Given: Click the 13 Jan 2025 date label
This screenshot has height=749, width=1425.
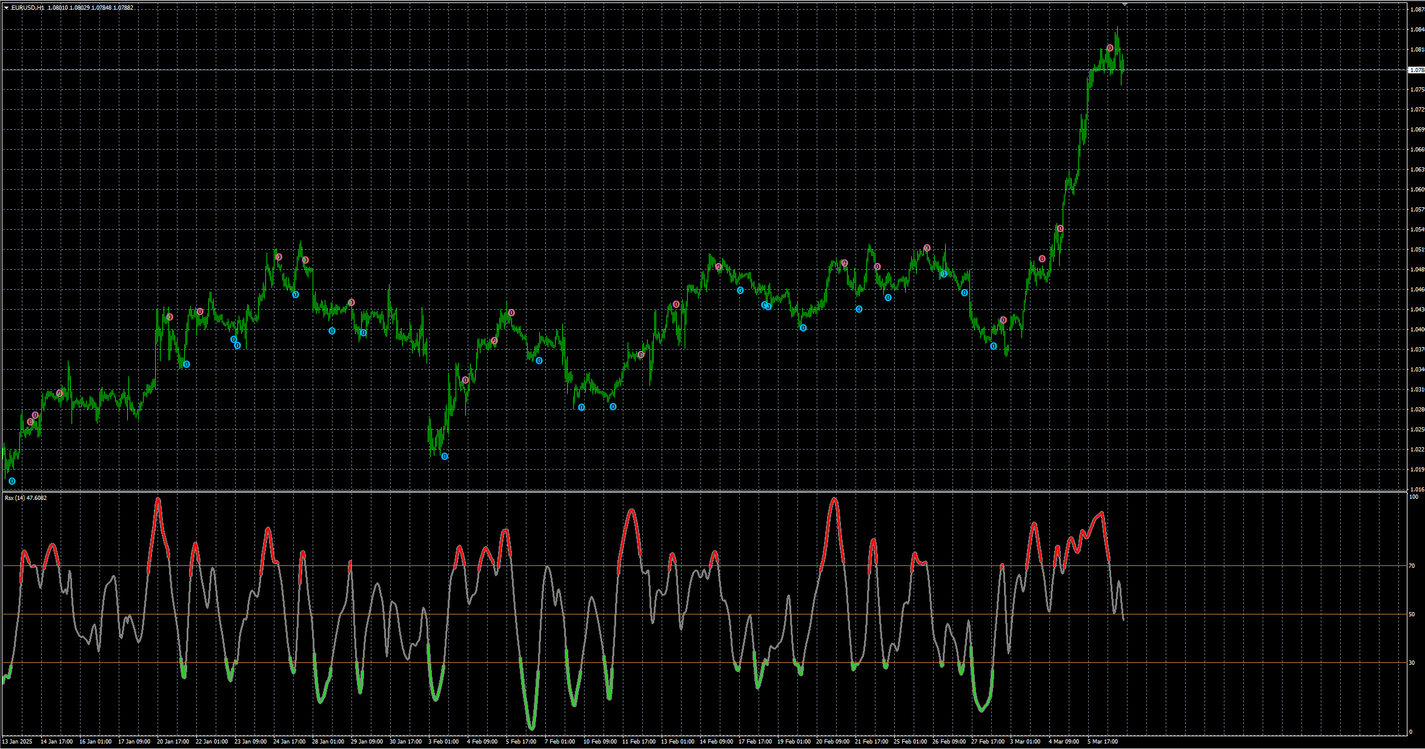Looking at the screenshot, I should [18, 742].
